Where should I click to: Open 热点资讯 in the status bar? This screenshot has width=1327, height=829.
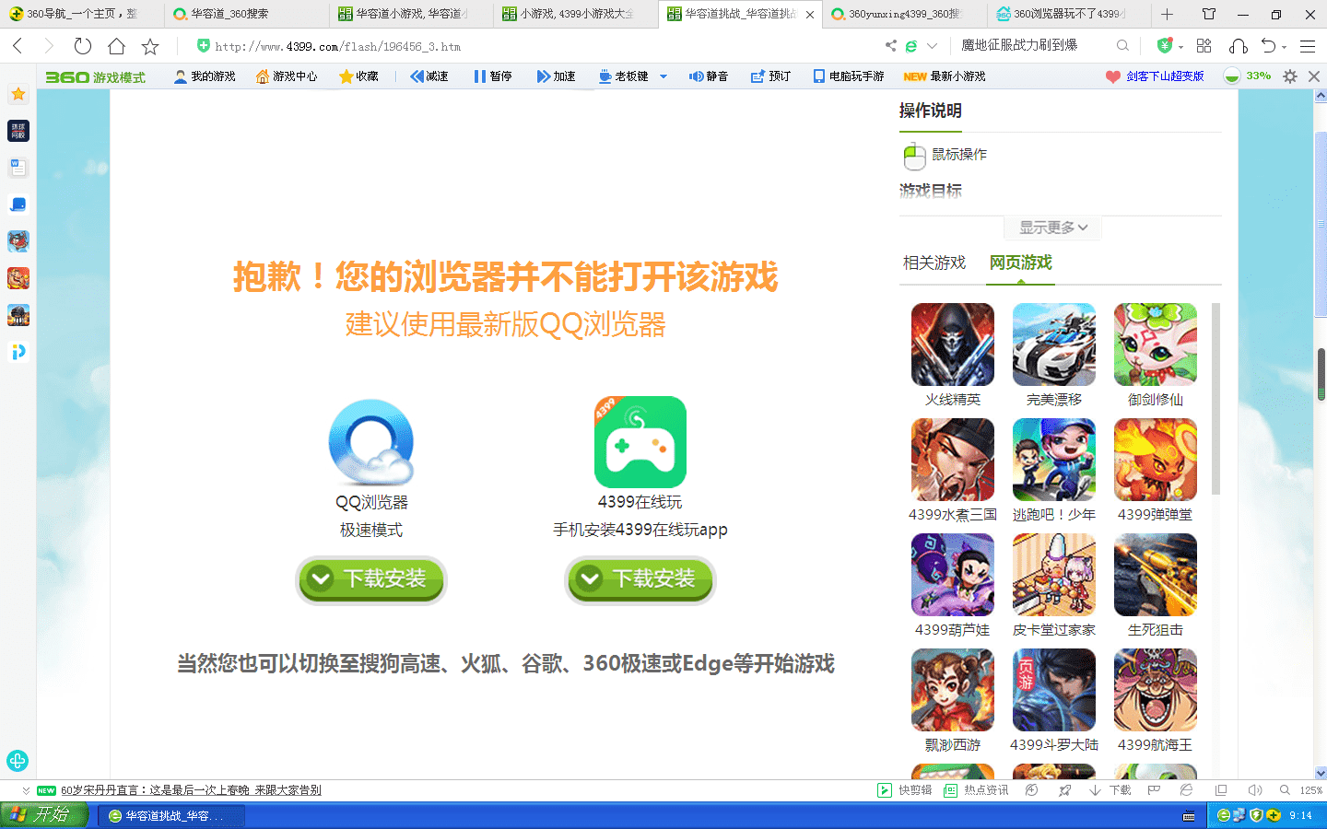click(x=976, y=790)
